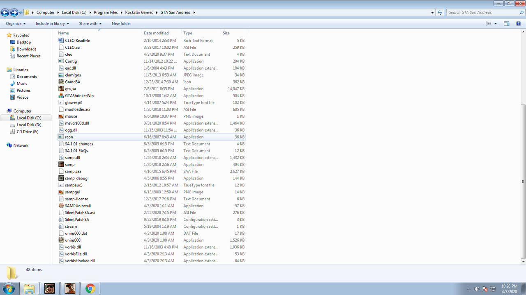This screenshot has height=295, width=526.
Task: Select CD Drive (E:) in navigation pane
Action: click(x=28, y=132)
